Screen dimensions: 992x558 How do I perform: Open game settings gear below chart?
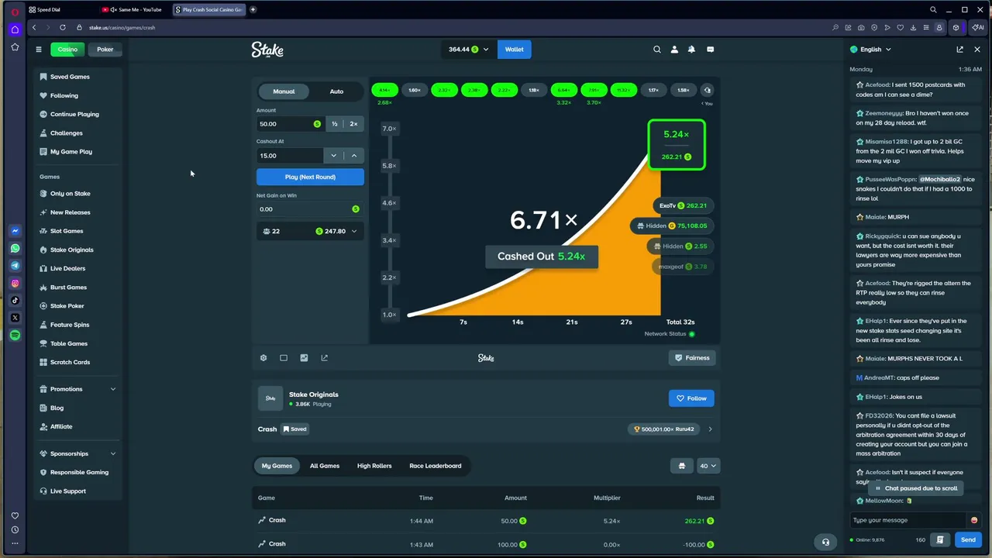pos(263,358)
